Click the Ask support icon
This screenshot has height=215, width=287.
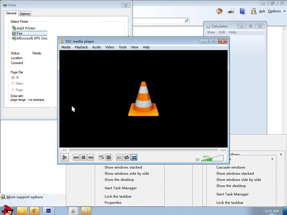click(253, 11)
